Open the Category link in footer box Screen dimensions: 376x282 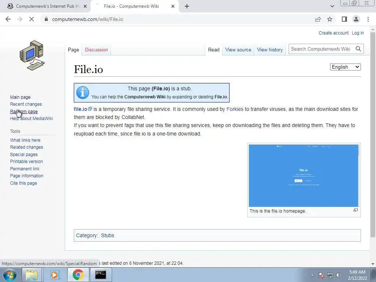(x=87, y=235)
